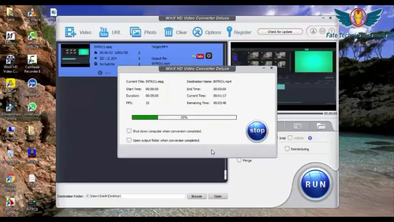Click the Register key icon
Viewport: 394px width, 222px height.
coord(229,32)
